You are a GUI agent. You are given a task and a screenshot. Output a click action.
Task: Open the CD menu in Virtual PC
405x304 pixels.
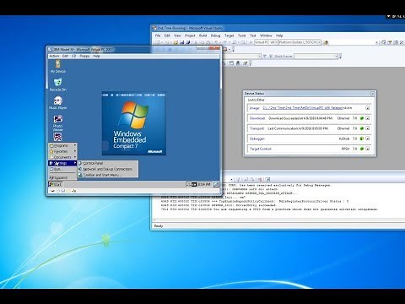coord(73,56)
